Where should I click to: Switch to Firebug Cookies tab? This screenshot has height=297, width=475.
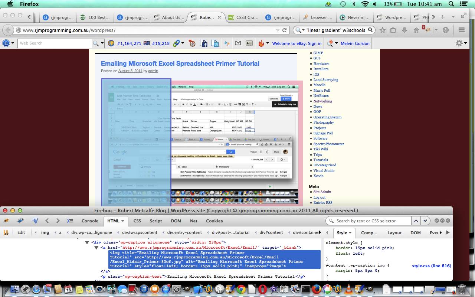[214, 221]
